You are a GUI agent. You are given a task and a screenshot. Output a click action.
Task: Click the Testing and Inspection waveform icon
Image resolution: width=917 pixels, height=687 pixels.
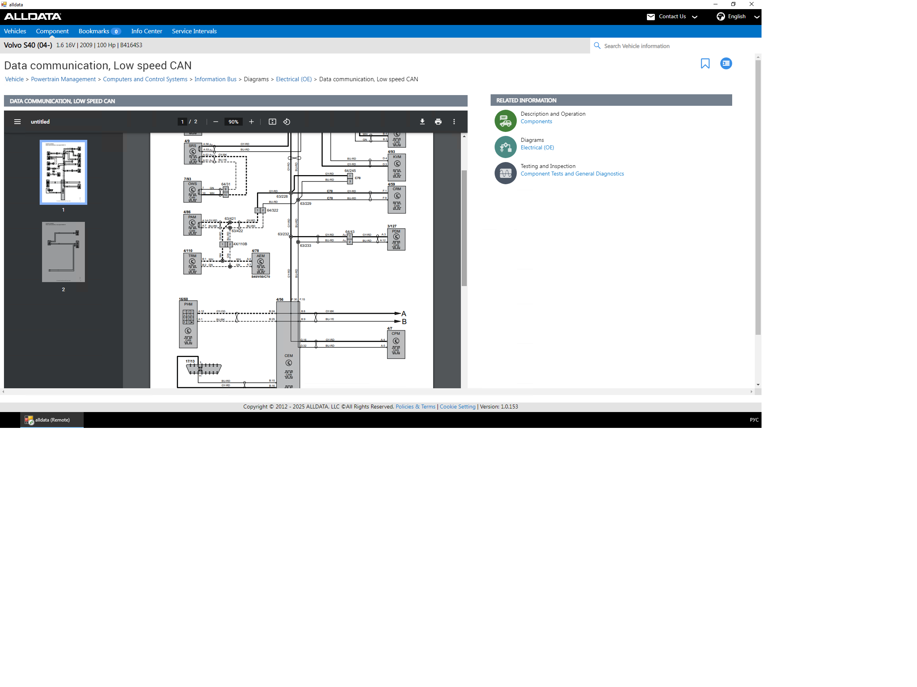pyautogui.click(x=505, y=173)
